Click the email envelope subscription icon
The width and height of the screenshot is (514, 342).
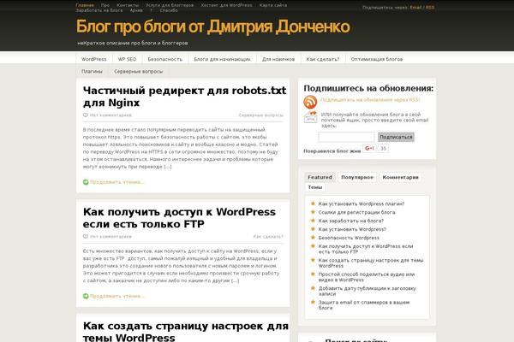pos(310,117)
